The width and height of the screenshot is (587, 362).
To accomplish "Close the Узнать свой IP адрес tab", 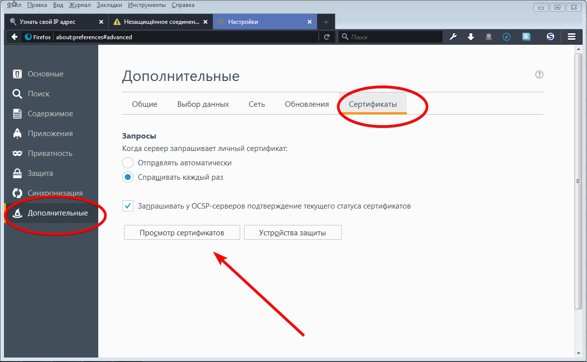I will 101,22.
